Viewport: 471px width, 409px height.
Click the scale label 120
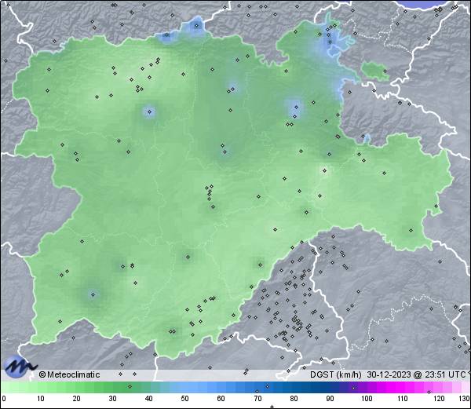[439, 399]
